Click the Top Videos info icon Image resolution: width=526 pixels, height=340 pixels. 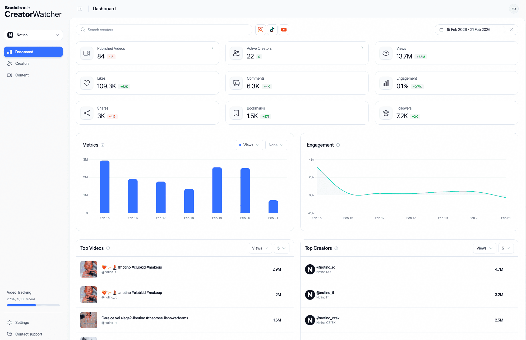108,248
